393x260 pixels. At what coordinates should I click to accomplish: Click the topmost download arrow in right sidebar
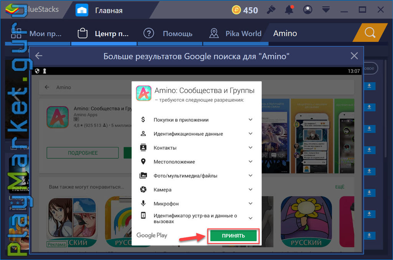[x=369, y=86]
